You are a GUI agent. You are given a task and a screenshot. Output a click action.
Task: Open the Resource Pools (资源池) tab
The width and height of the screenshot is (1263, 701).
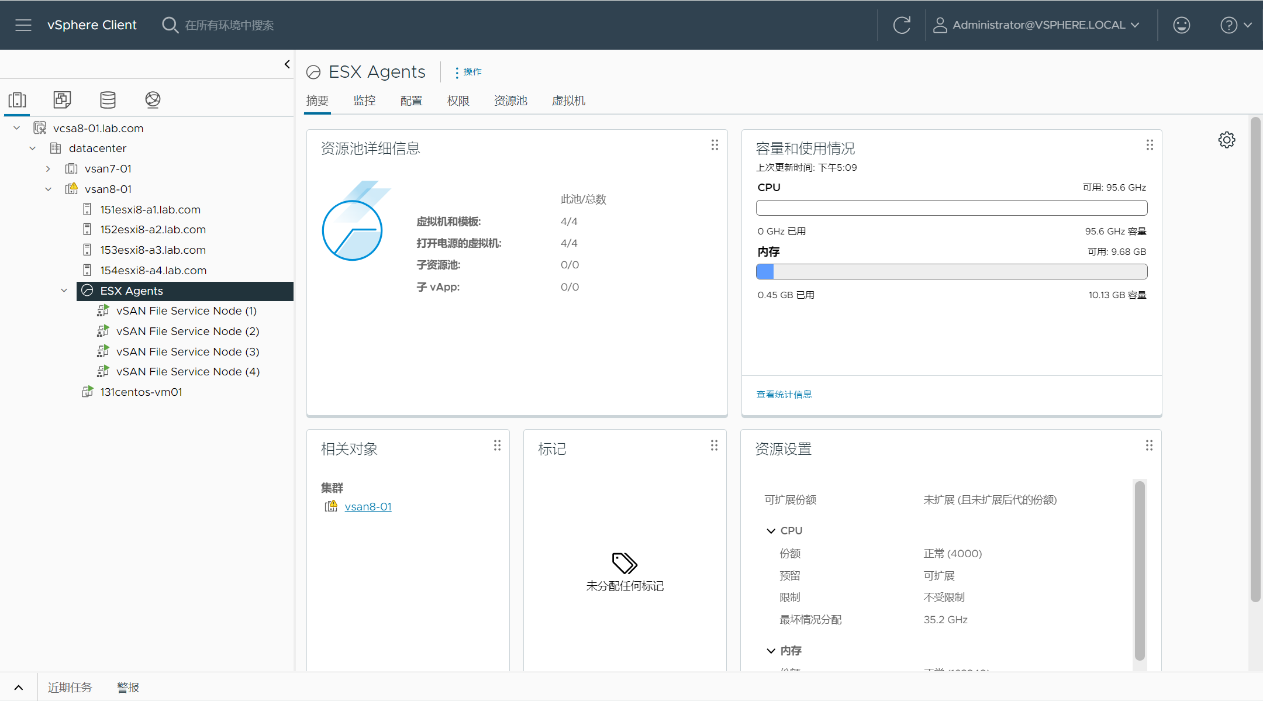coord(510,101)
